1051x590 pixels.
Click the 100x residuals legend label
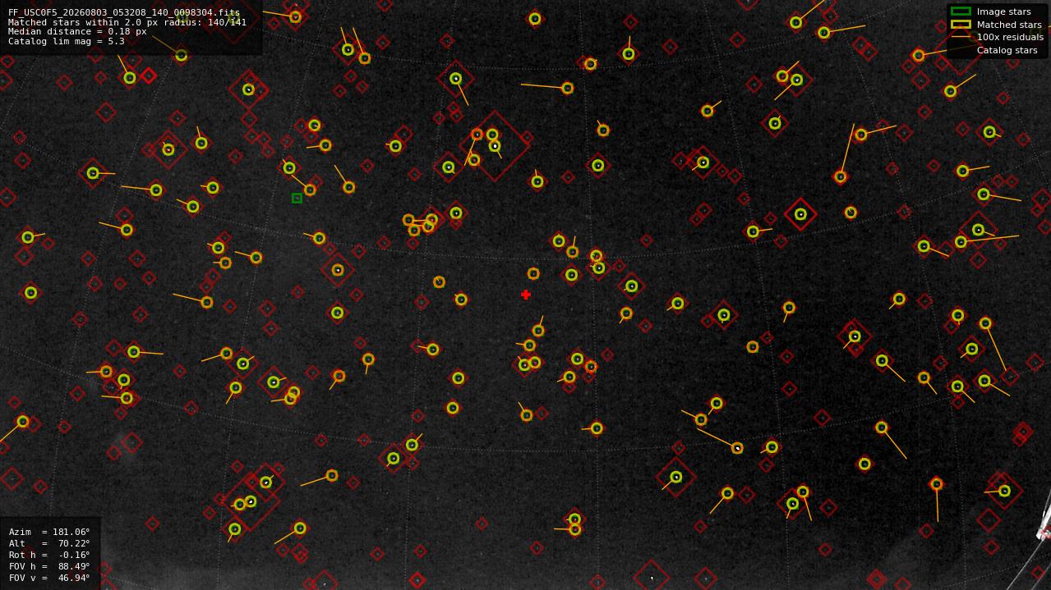coord(1010,37)
